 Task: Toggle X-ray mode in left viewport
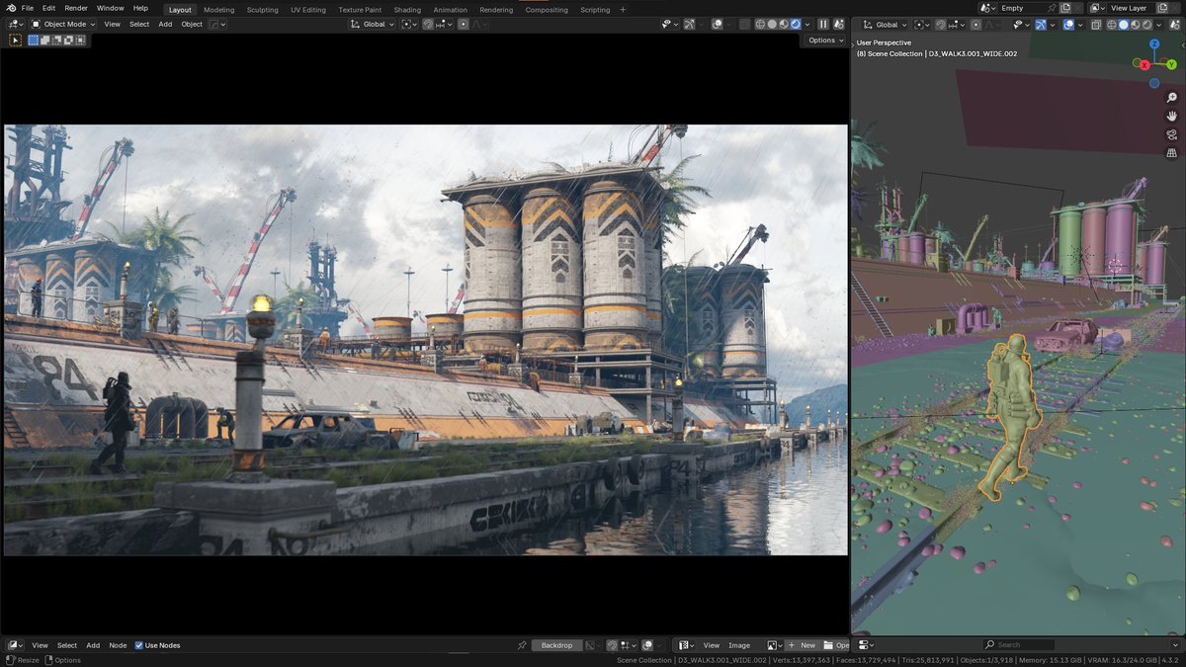click(744, 24)
